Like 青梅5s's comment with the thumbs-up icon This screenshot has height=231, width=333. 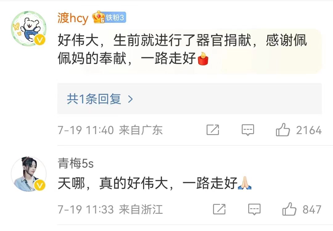point(289,209)
